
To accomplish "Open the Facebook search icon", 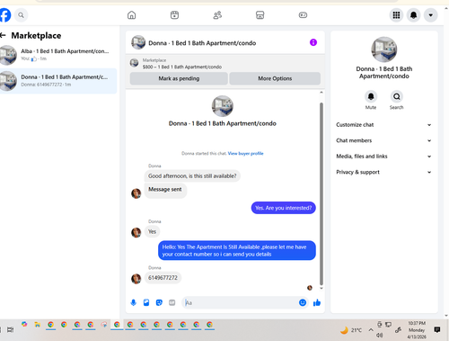I will pyautogui.click(x=21, y=15).
